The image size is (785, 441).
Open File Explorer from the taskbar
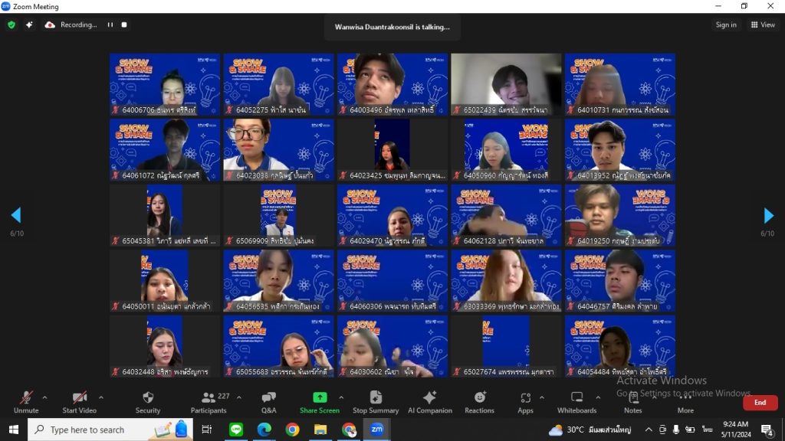pos(320,430)
